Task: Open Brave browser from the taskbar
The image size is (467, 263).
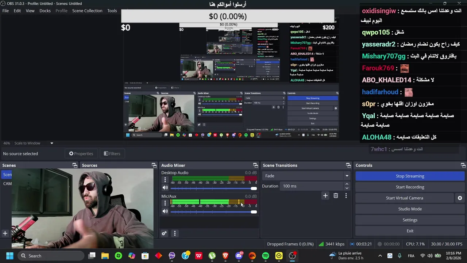Action: coord(225,256)
